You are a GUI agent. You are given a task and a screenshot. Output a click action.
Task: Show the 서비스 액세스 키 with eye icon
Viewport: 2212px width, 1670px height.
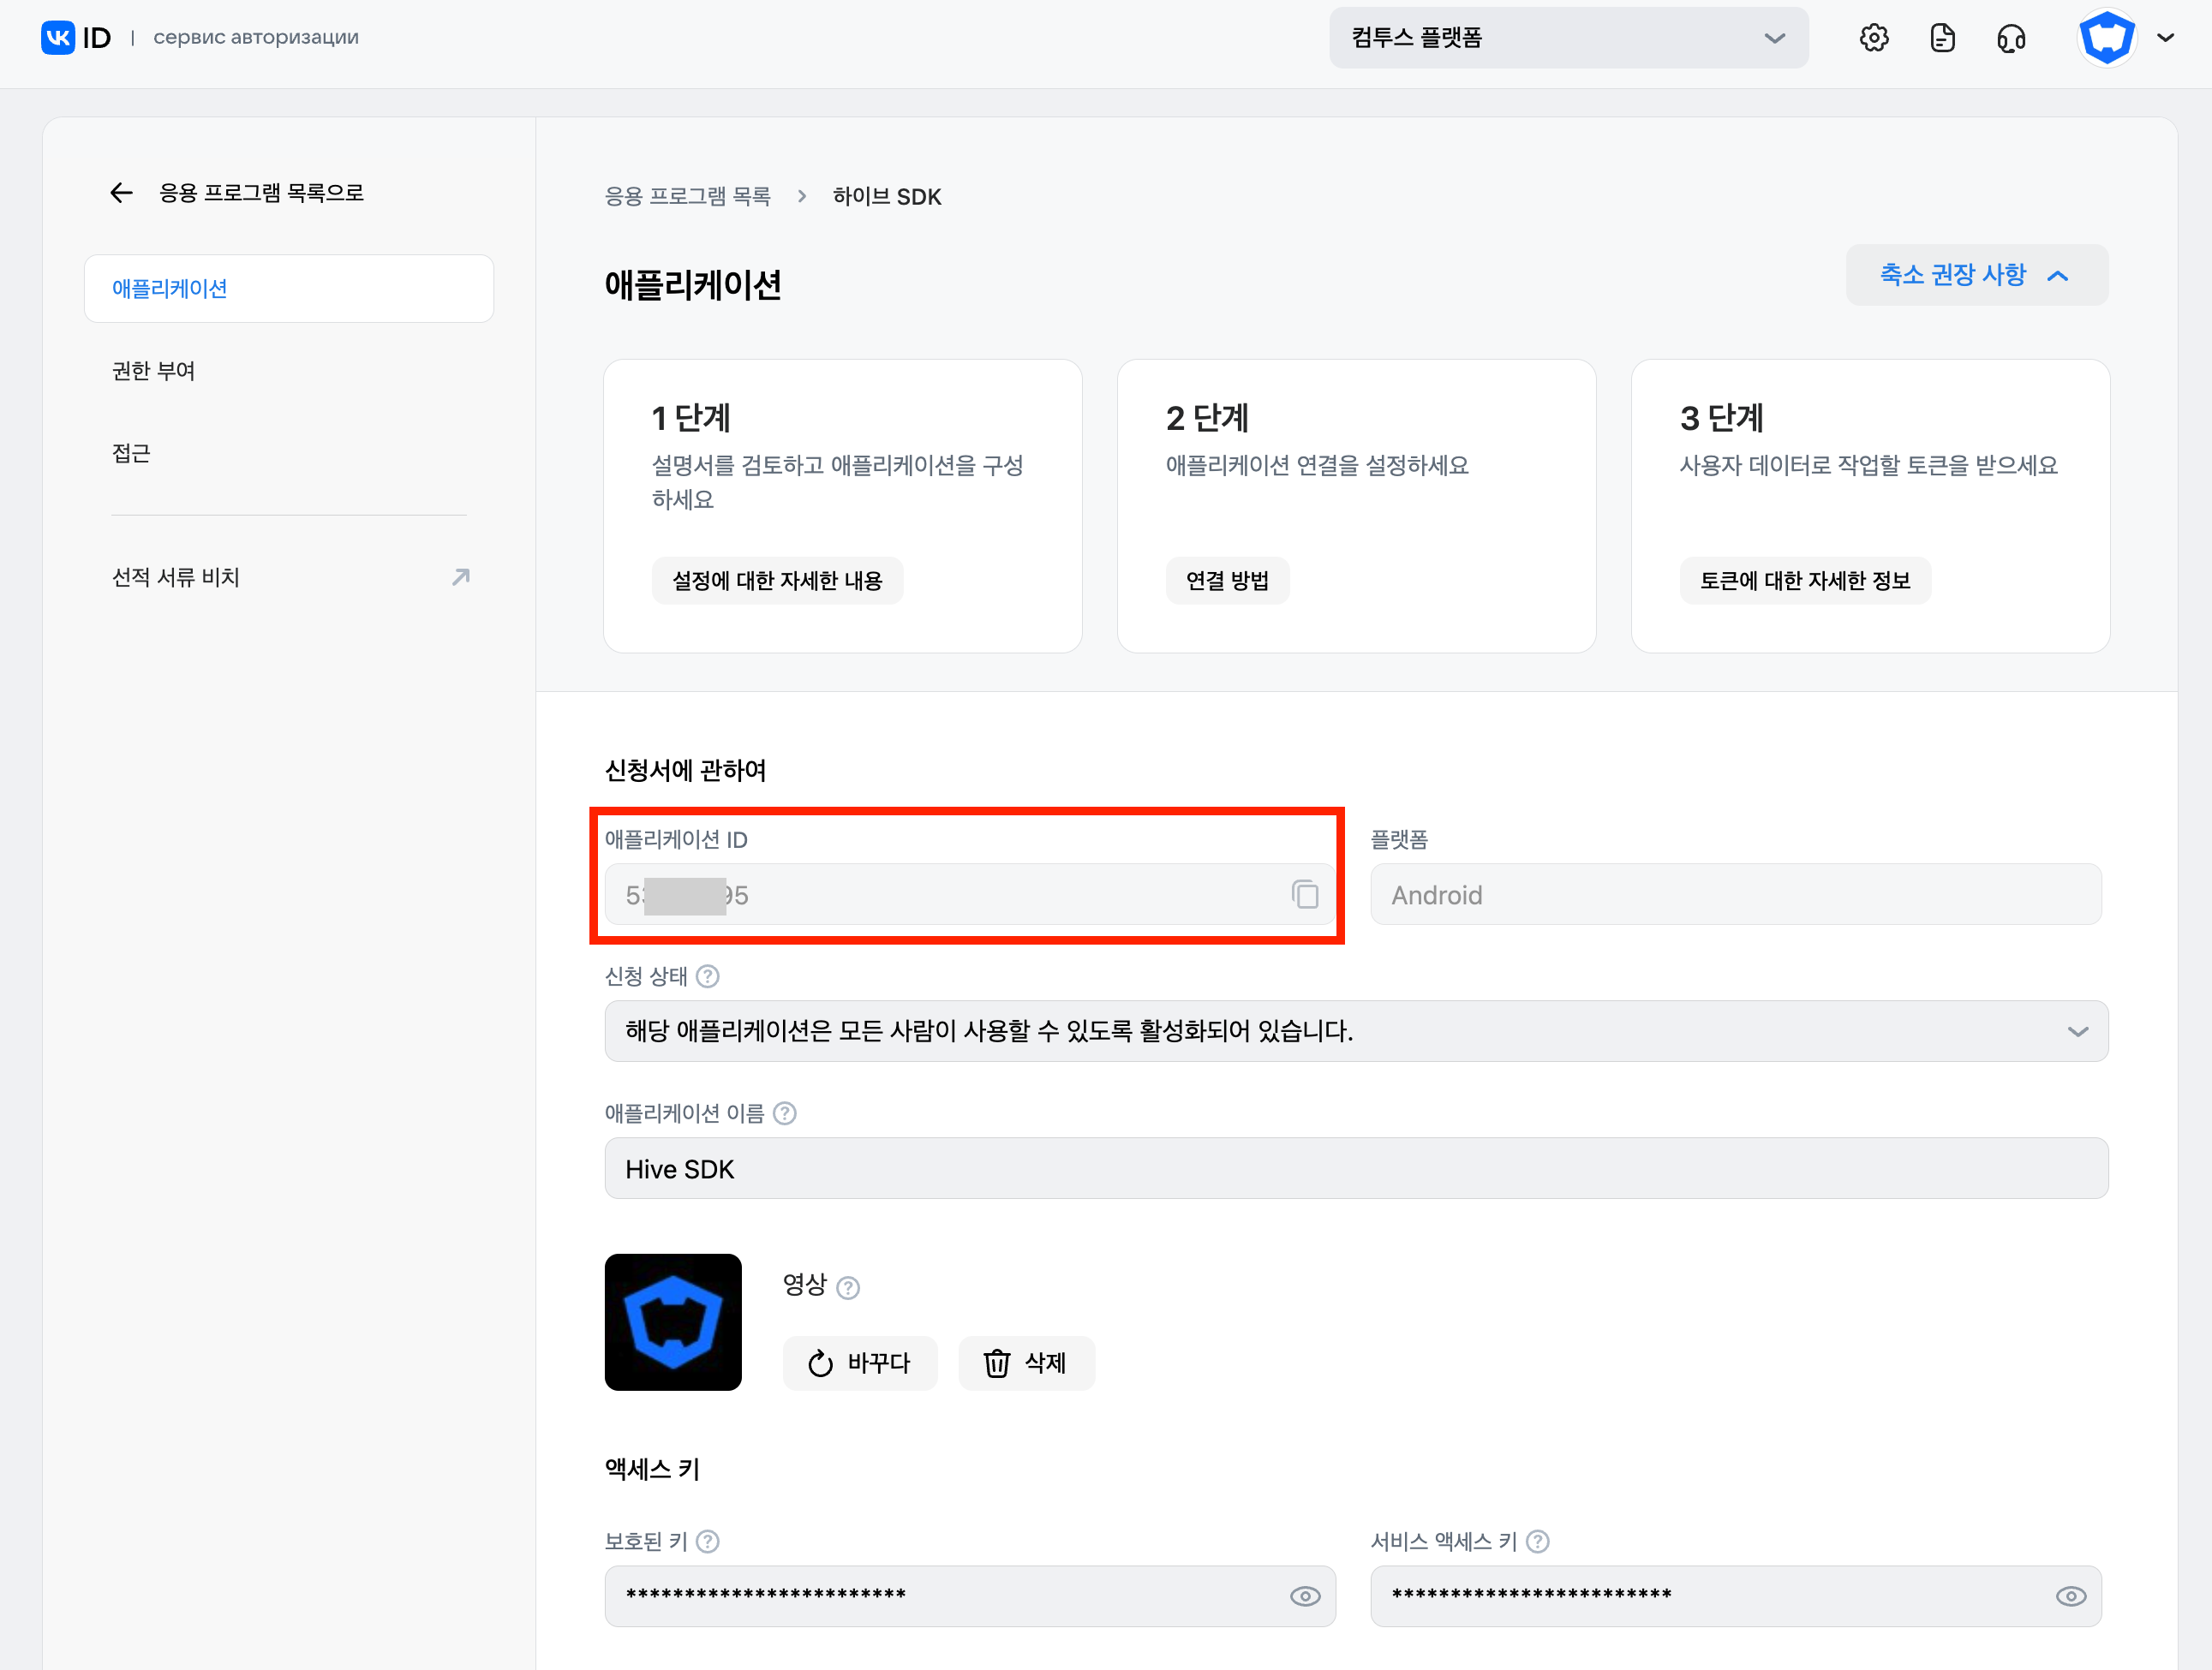pos(2070,1596)
